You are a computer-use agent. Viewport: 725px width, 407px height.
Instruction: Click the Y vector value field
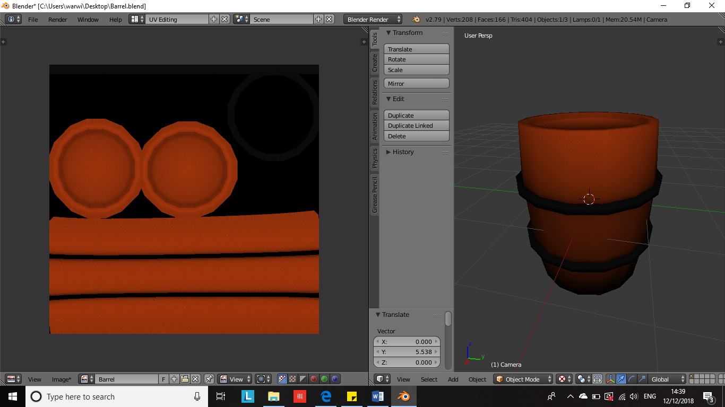pos(407,352)
